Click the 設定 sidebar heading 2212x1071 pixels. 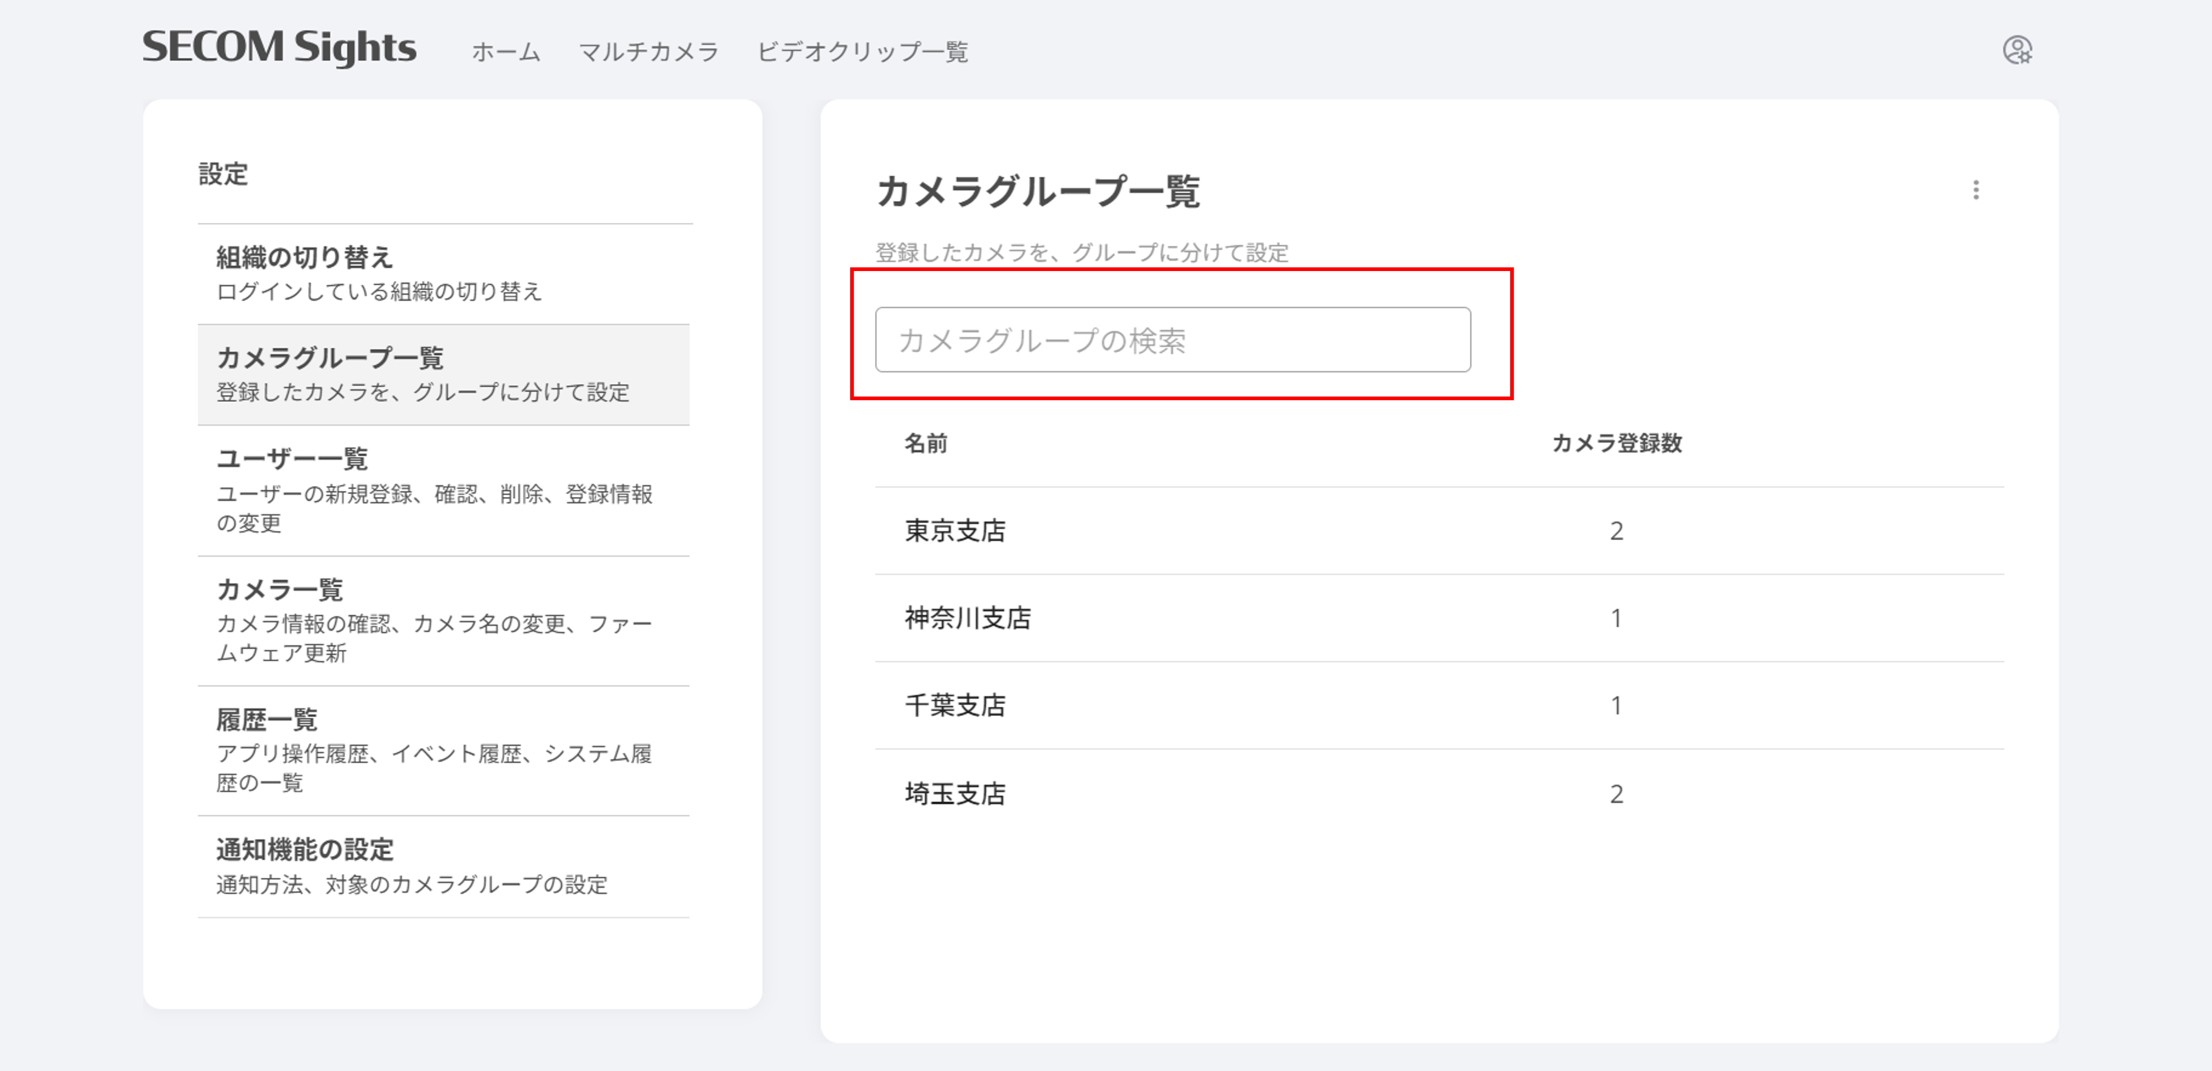tap(223, 174)
